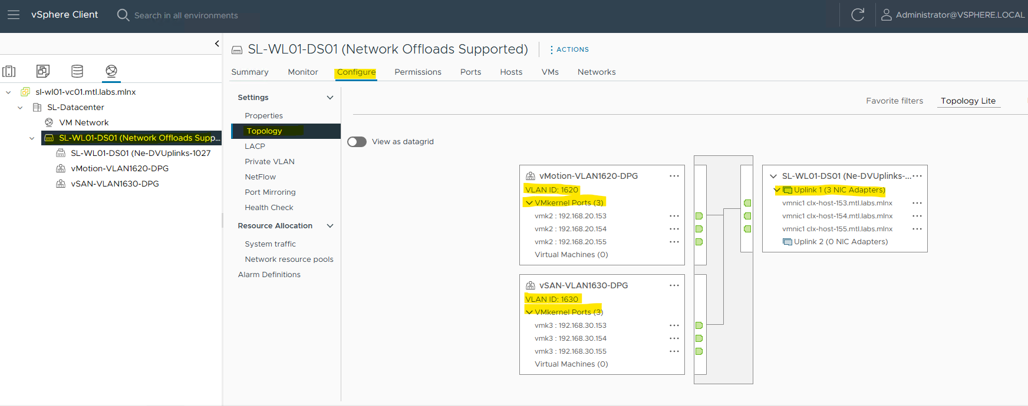The width and height of the screenshot is (1028, 406).
Task: Open the VMs tab
Action: (x=550, y=72)
